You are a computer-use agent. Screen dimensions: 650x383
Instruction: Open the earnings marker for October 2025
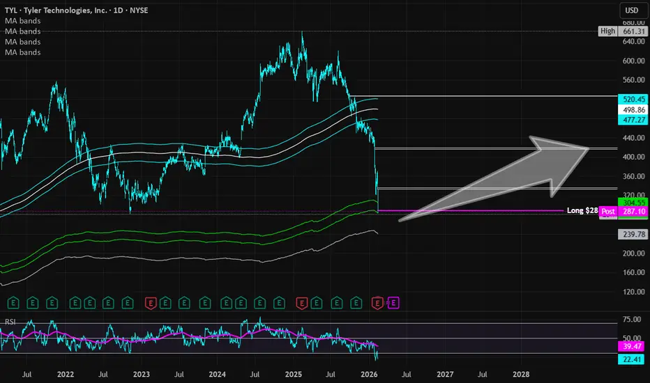click(356, 303)
